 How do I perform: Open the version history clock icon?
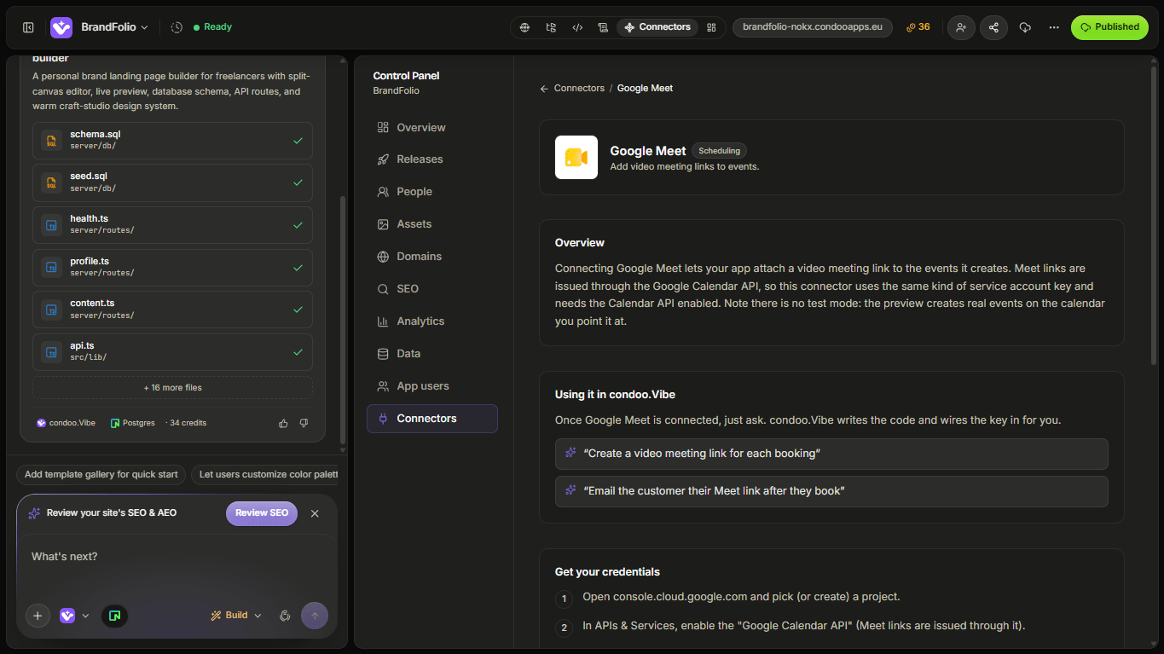177,27
